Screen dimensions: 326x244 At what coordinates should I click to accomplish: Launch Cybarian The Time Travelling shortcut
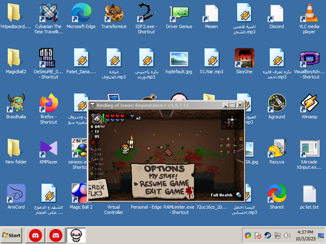coord(49,14)
